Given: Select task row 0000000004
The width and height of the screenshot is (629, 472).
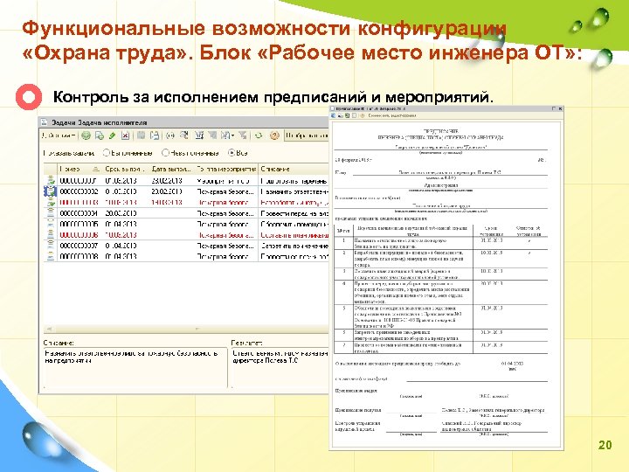Looking at the screenshot, I should 186,213.
